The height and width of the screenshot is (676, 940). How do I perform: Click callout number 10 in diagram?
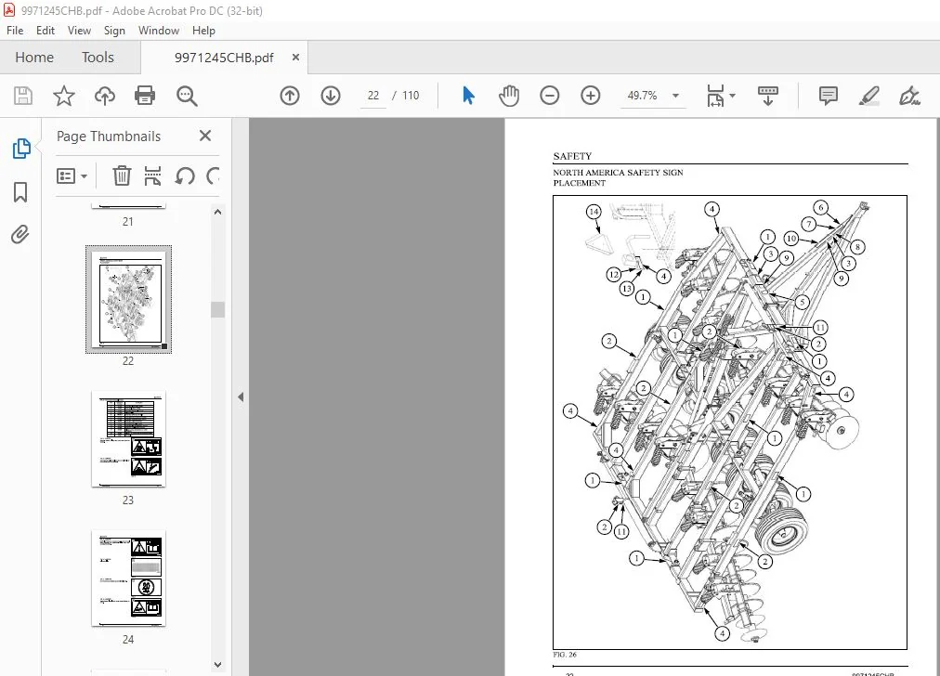791,239
